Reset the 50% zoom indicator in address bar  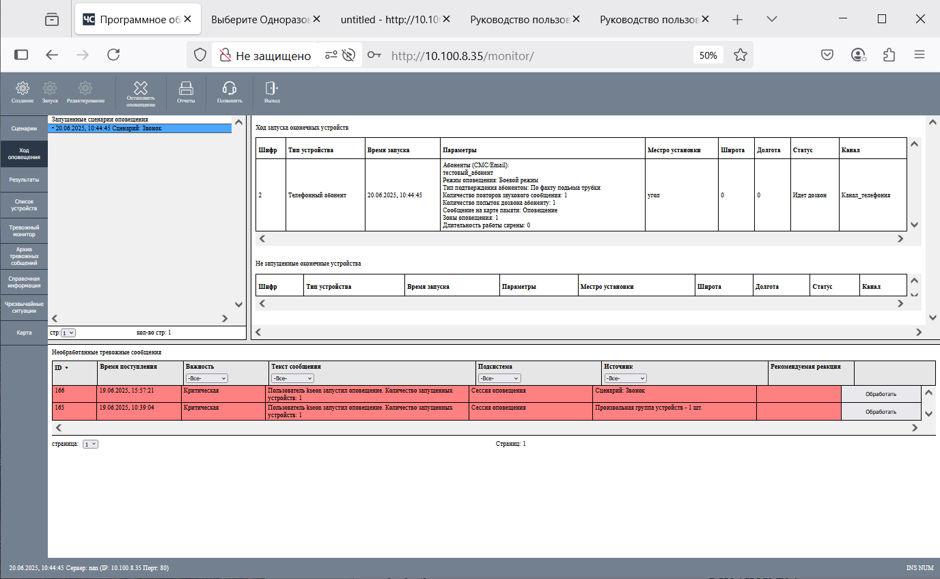point(708,55)
